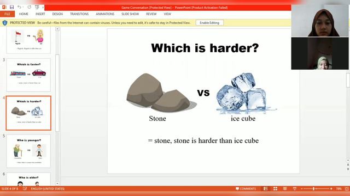This screenshot has width=350, height=196.
Task: Click the 'Stone' caption on the slide
Action: [157, 119]
